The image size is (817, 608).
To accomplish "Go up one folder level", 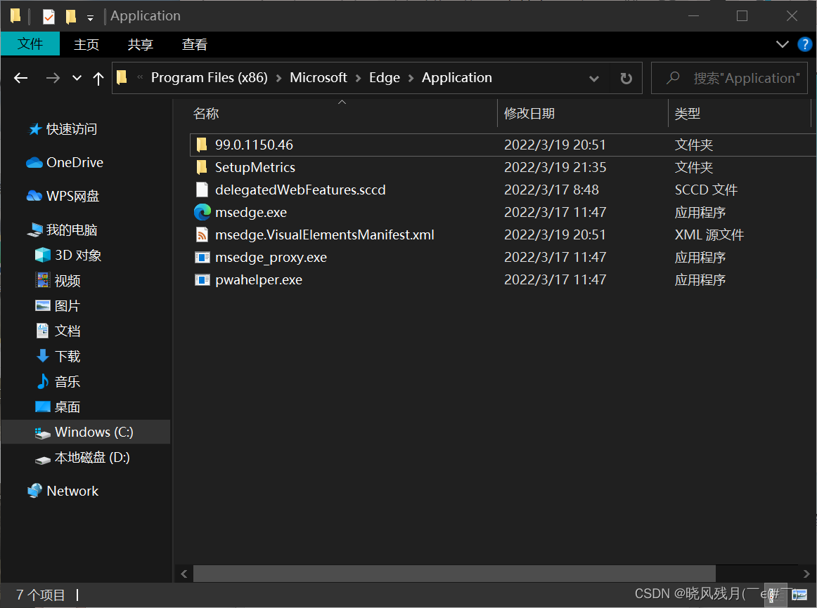I will tap(98, 78).
